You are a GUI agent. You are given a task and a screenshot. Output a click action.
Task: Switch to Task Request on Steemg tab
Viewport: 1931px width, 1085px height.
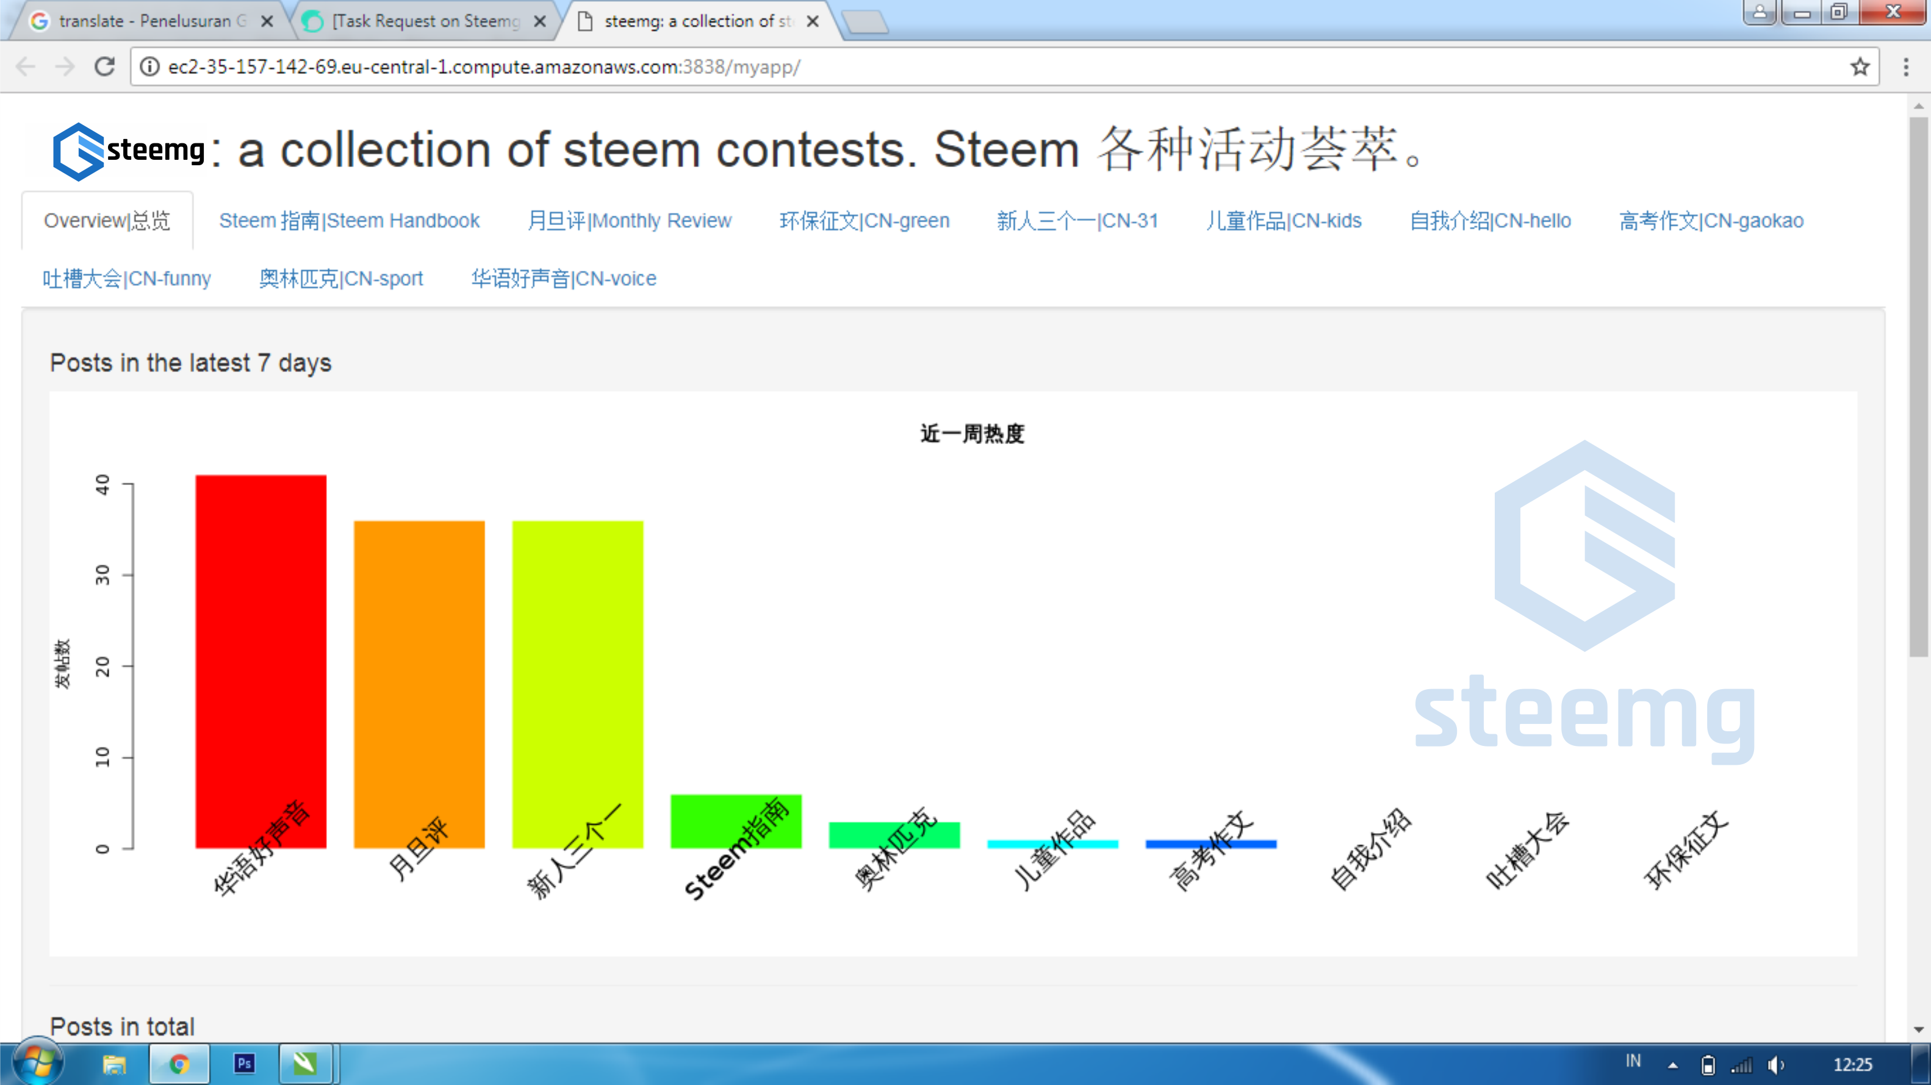point(424,21)
